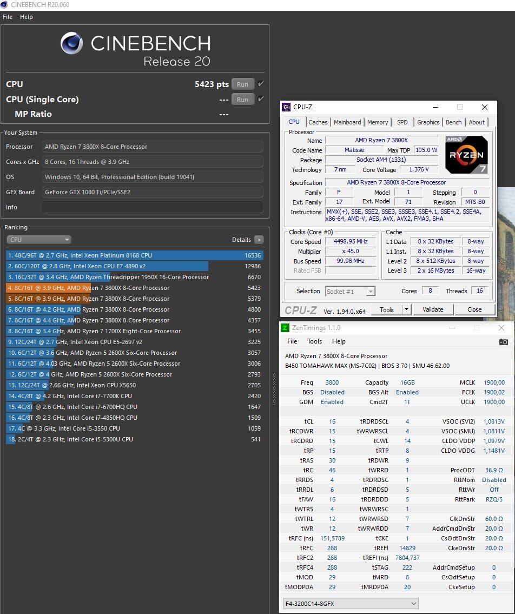Viewport: 515px width, 614px height.
Task: Click the Validate button in CPU-Z
Action: (x=433, y=309)
